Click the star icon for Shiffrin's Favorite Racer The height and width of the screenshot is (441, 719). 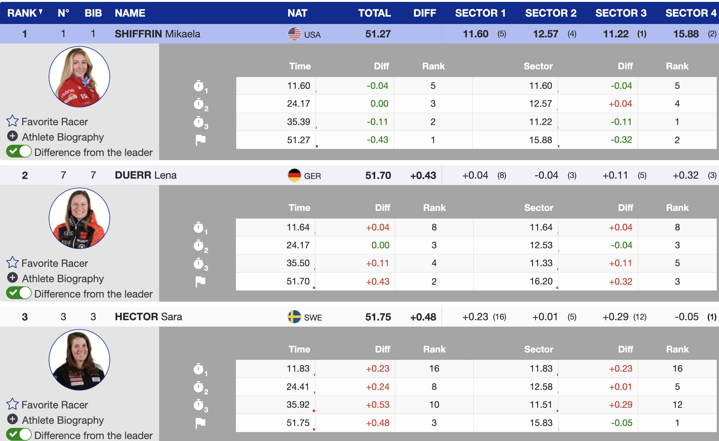tap(12, 121)
